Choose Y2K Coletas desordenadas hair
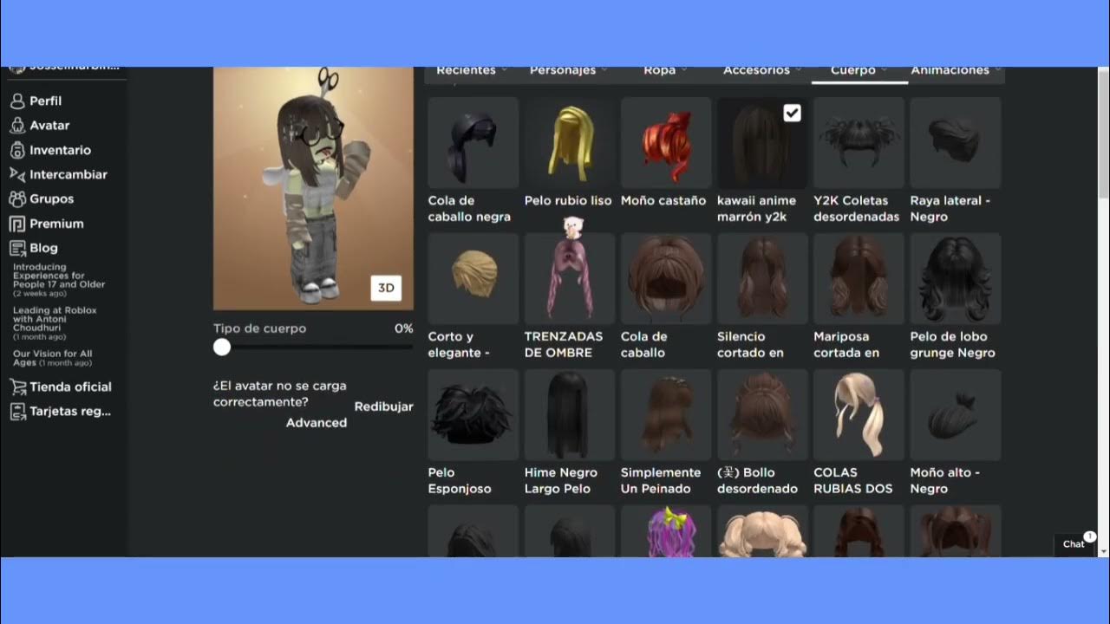 pyautogui.click(x=859, y=143)
